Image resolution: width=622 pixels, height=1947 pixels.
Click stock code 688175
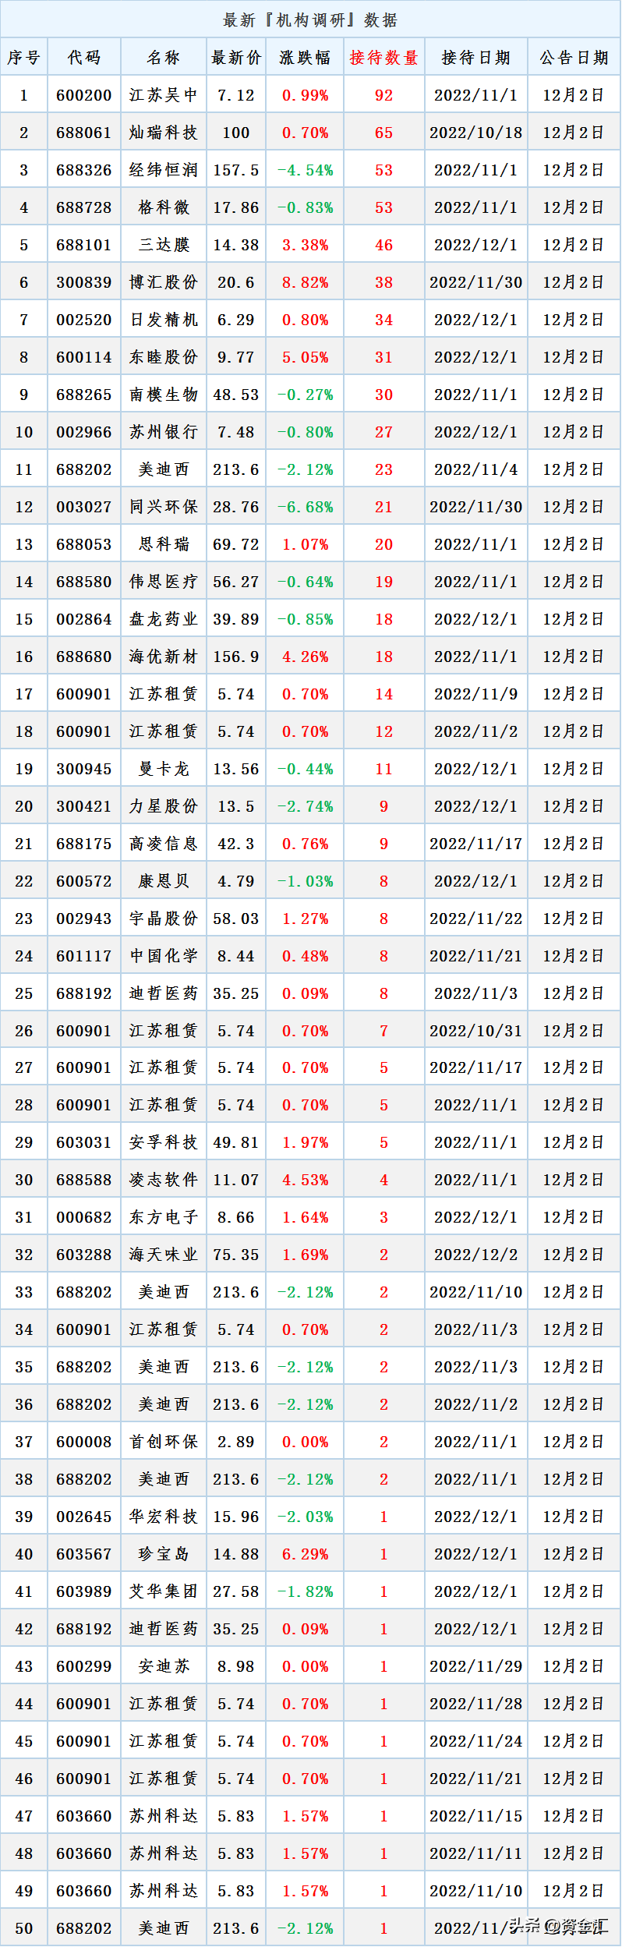click(x=84, y=844)
